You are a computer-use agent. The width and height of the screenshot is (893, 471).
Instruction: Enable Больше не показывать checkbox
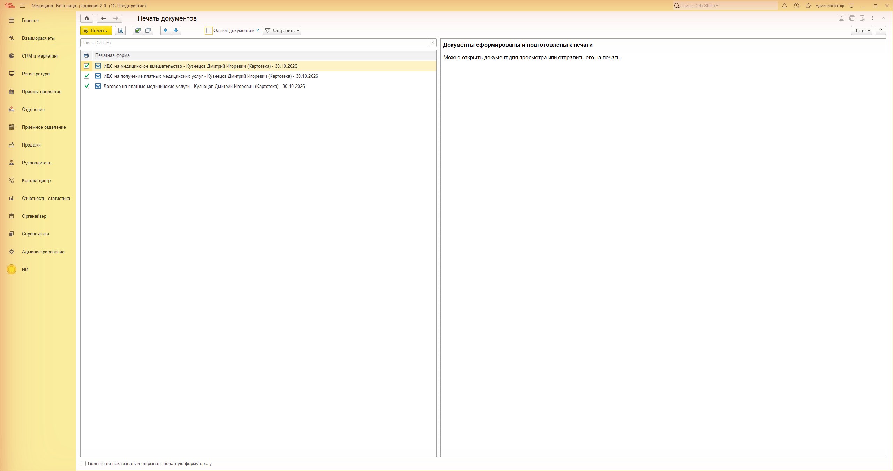point(83,463)
